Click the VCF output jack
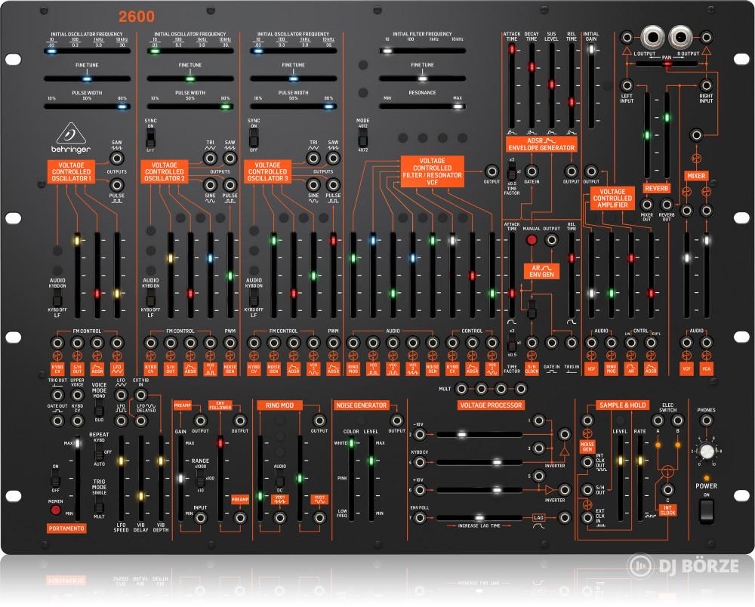Viewport: 755px width, 607px height. pos(492,171)
